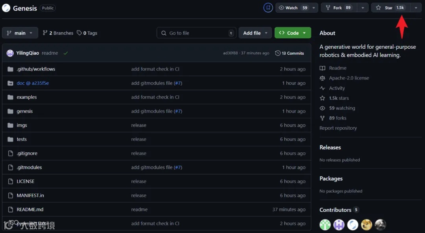Star the repository via Star 1.5k button
The width and height of the screenshot is (425, 233).
(391, 7)
